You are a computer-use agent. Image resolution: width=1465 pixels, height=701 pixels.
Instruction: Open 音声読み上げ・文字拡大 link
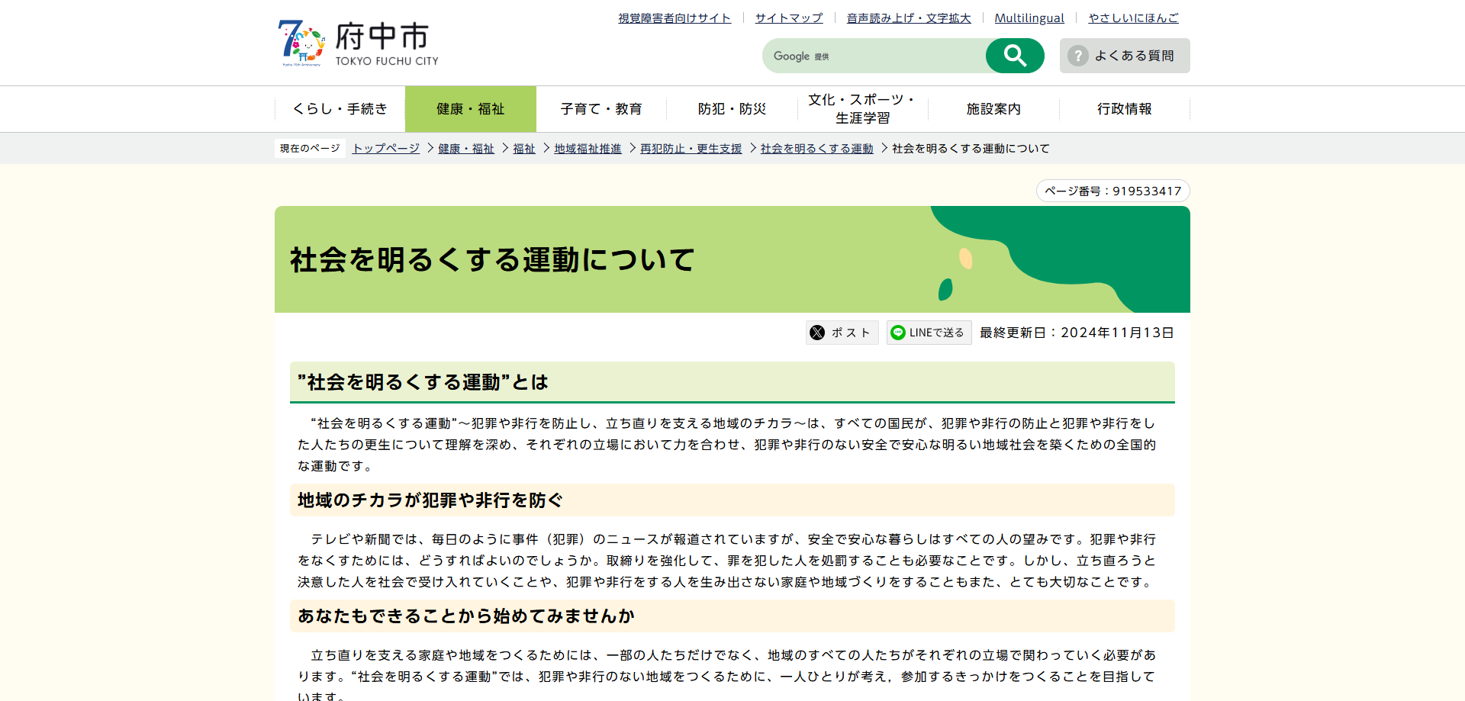(909, 18)
